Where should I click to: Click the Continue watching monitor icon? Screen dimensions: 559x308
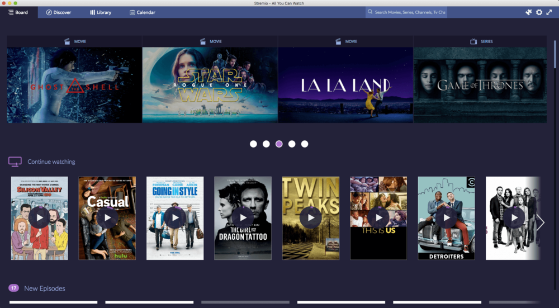point(15,162)
